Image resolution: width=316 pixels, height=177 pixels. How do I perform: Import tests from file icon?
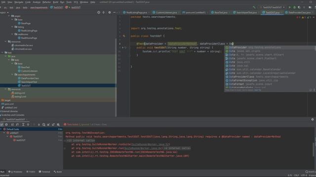48,124
